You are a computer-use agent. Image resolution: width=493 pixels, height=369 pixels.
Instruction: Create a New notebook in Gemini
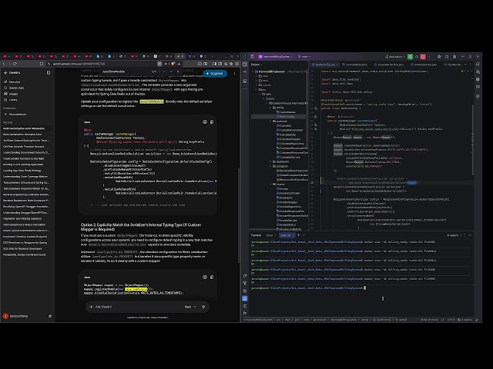(15, 115)
